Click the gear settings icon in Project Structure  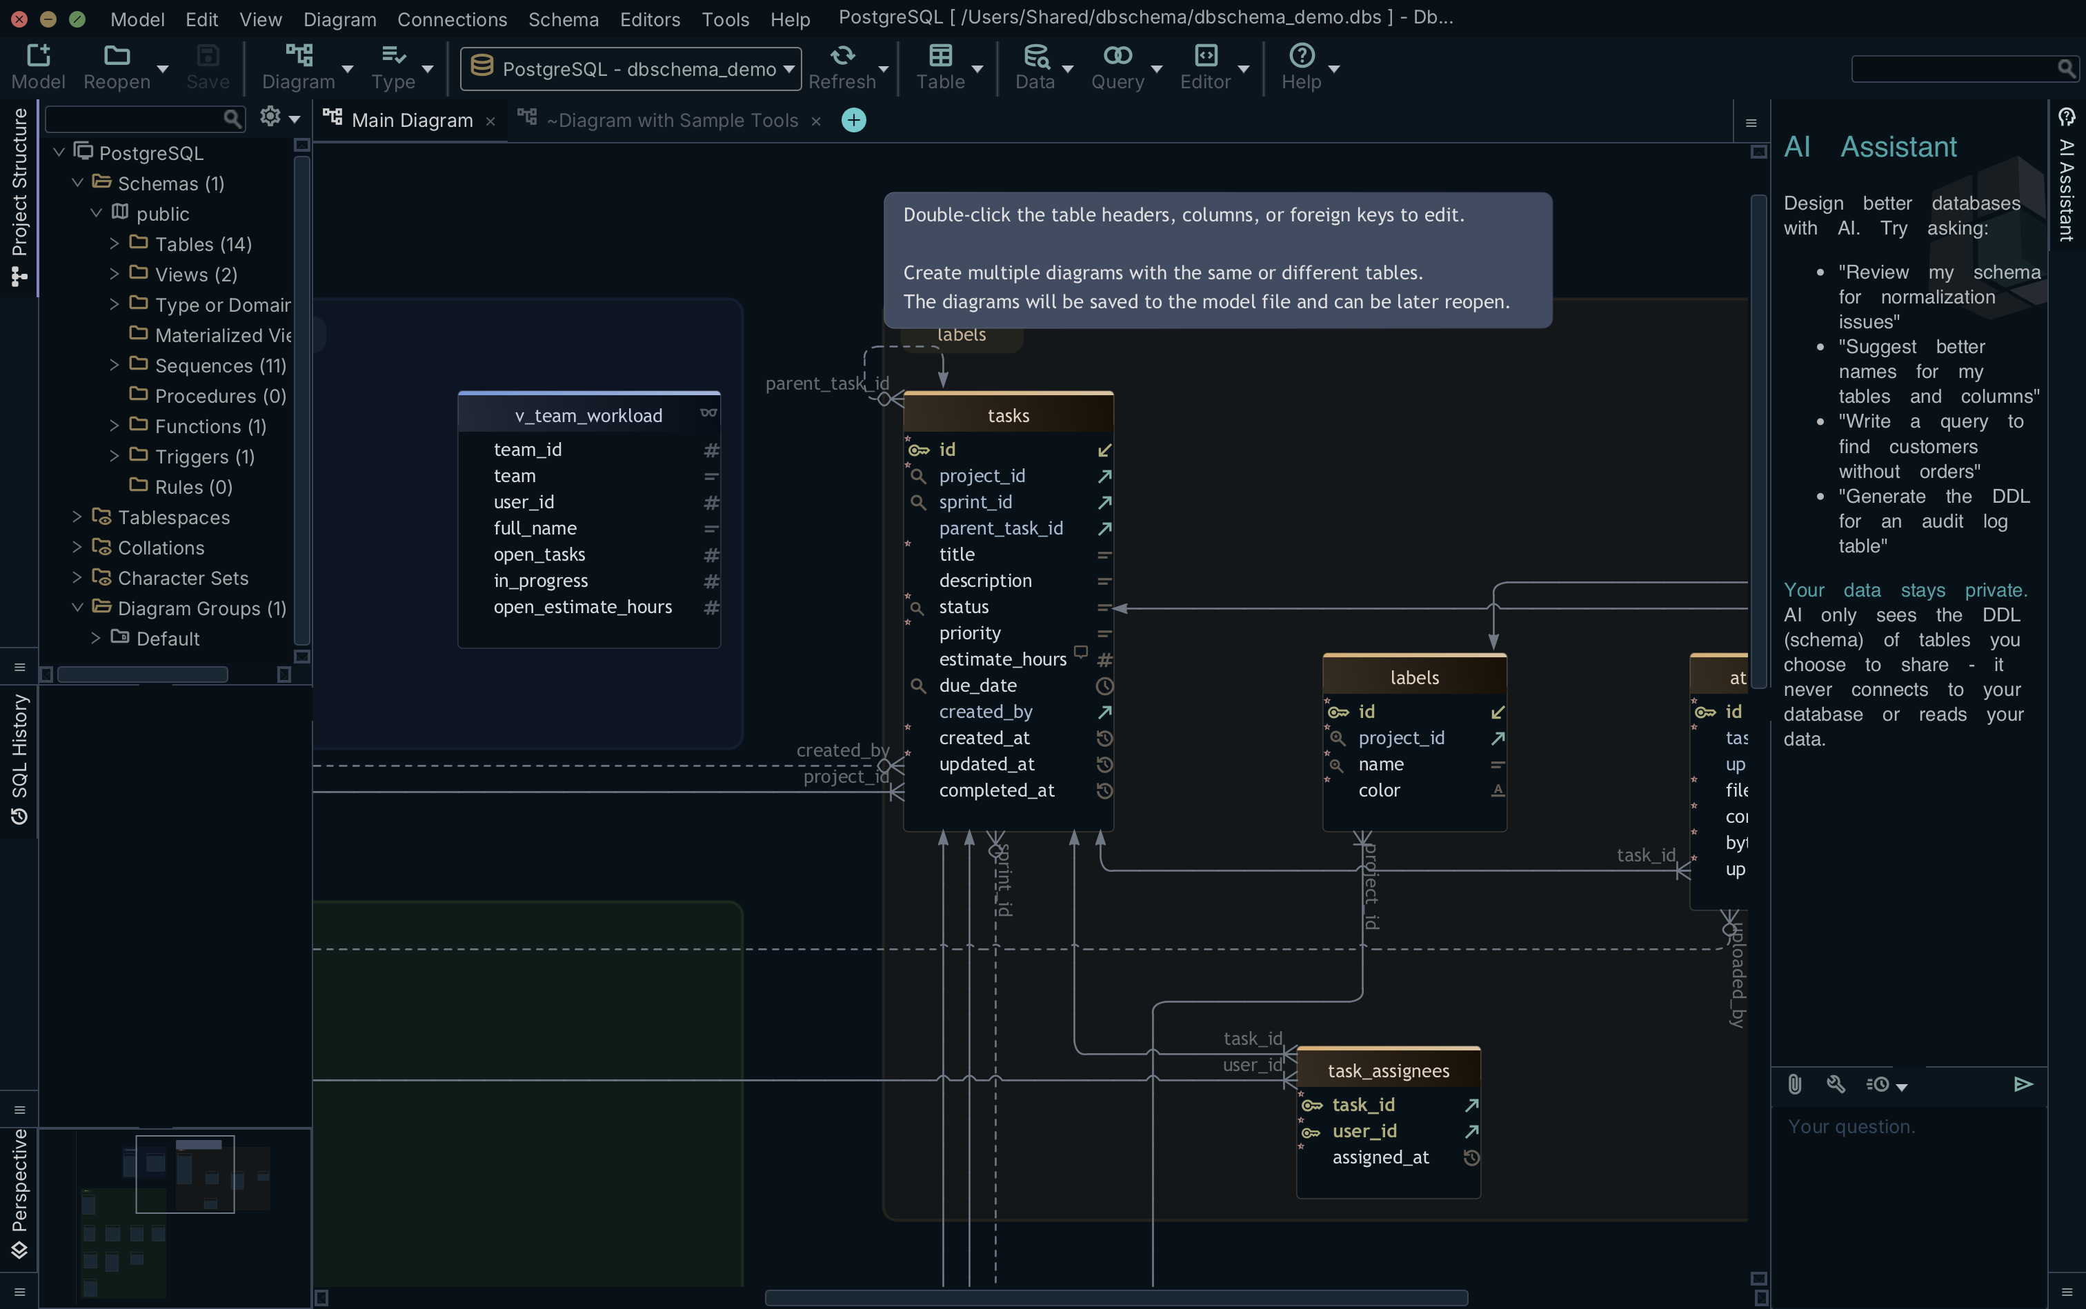pyautogui.click(x=270, y=117)
